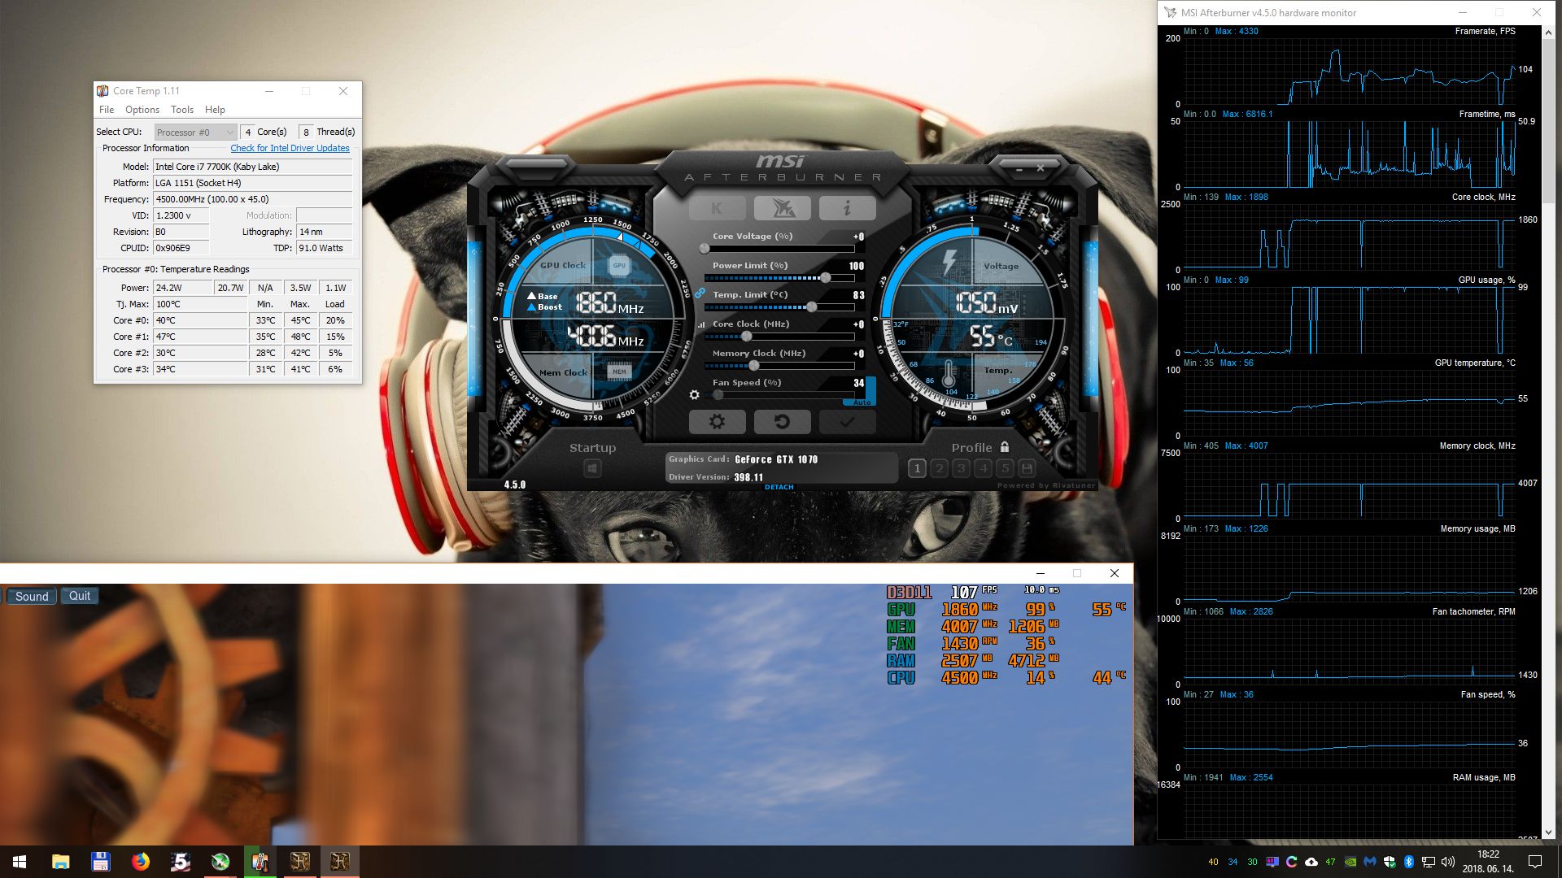Click the GPU chip icon in clock gauge
1562x878 pixels.
619,265
